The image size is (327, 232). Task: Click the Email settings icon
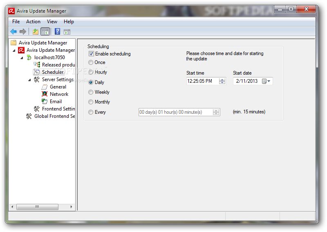45,102
